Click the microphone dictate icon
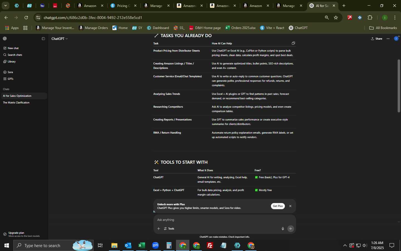This screenshot has width=401, height=251. (283, 229)
